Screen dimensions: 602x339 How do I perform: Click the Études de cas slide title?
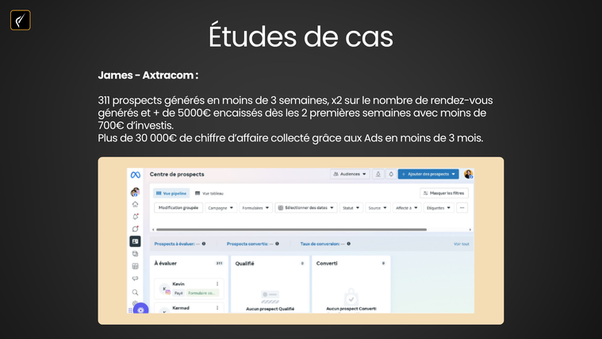301,37
